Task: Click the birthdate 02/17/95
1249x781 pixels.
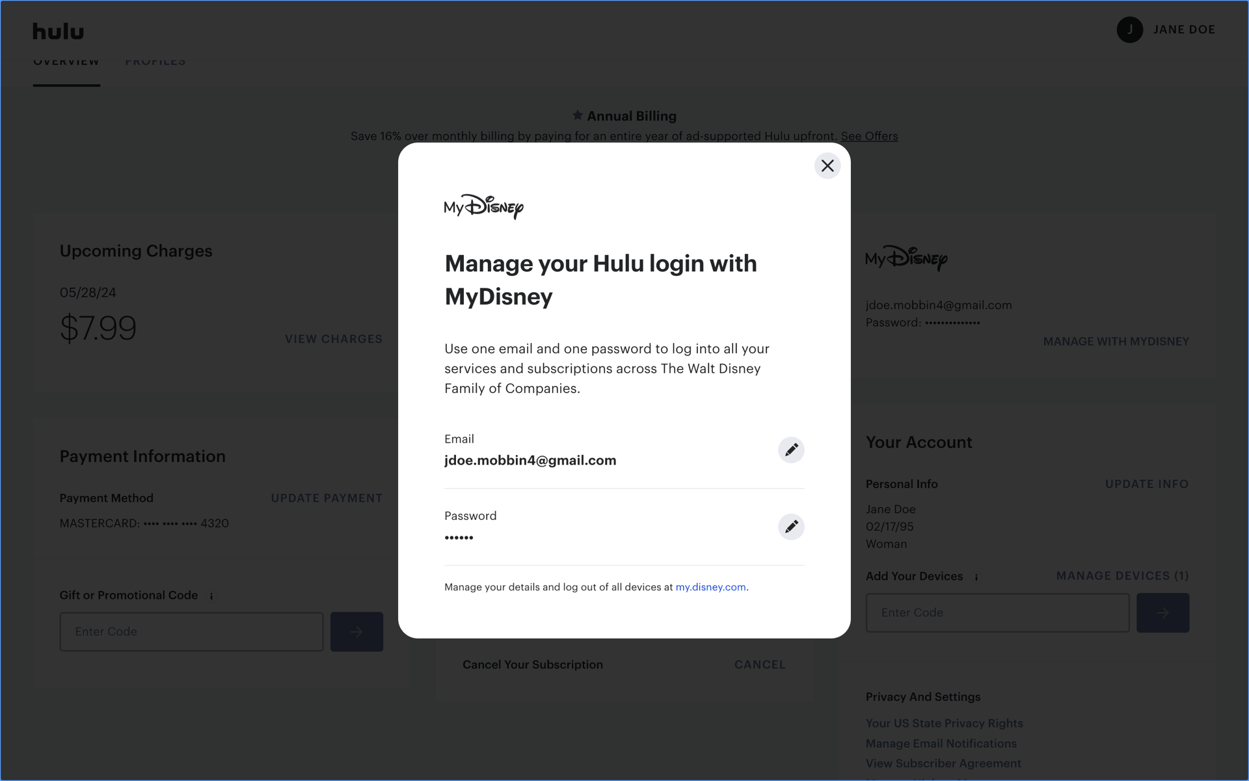Action: tap(889, 527)
